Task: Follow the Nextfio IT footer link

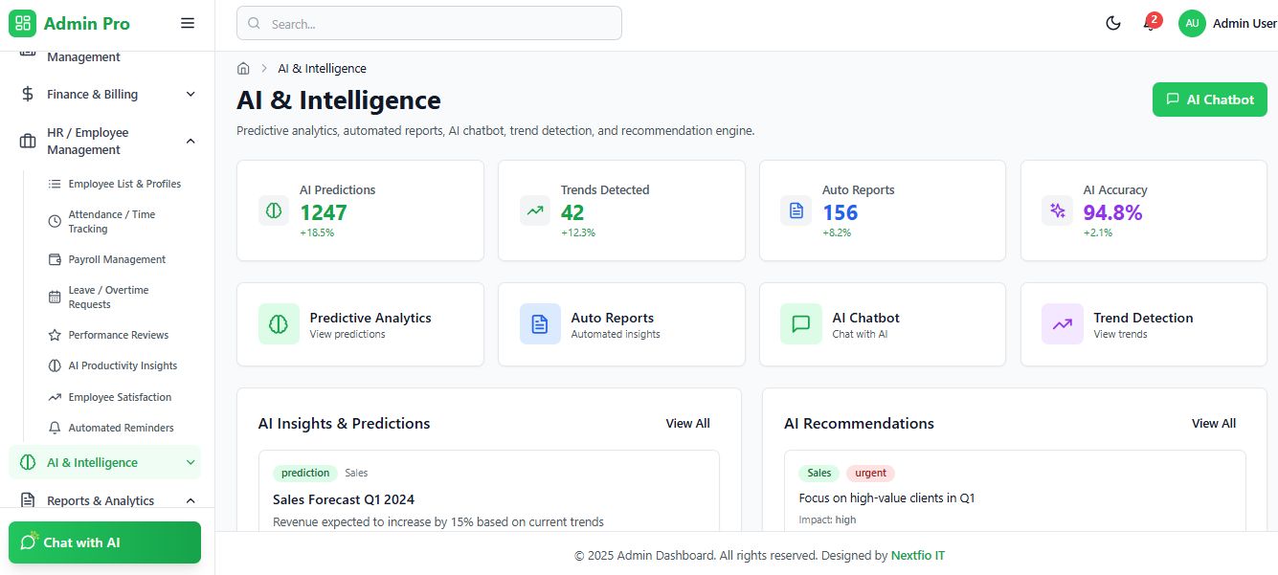Action: [917, 555]
